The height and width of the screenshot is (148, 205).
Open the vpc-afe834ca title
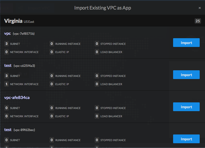coord(17,98)
